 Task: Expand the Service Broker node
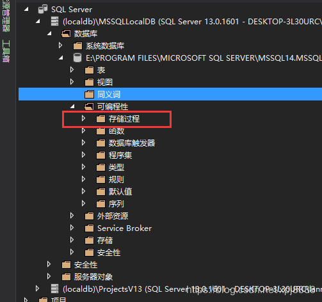[72, 228]
